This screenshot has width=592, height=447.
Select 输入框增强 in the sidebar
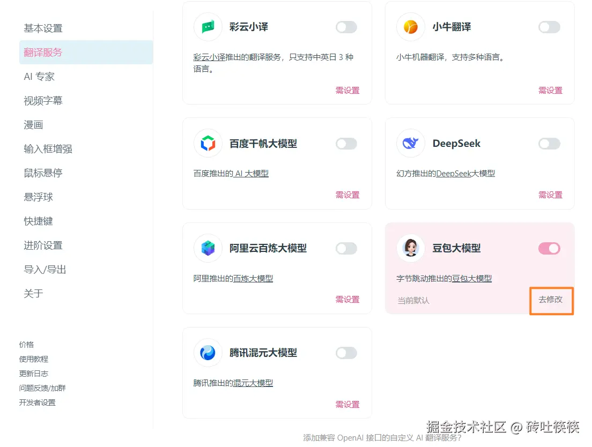pyautogui.click(x=86, y=149)
